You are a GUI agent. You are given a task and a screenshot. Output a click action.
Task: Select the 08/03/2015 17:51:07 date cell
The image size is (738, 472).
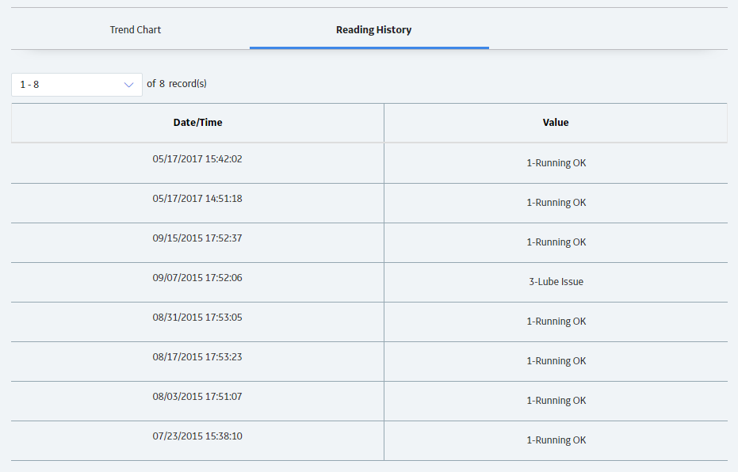tap(197, 401)
